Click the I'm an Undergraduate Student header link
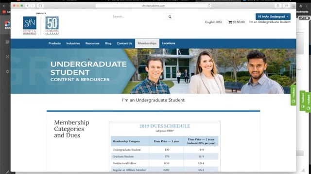311x174 pixels. pos(270,22)
